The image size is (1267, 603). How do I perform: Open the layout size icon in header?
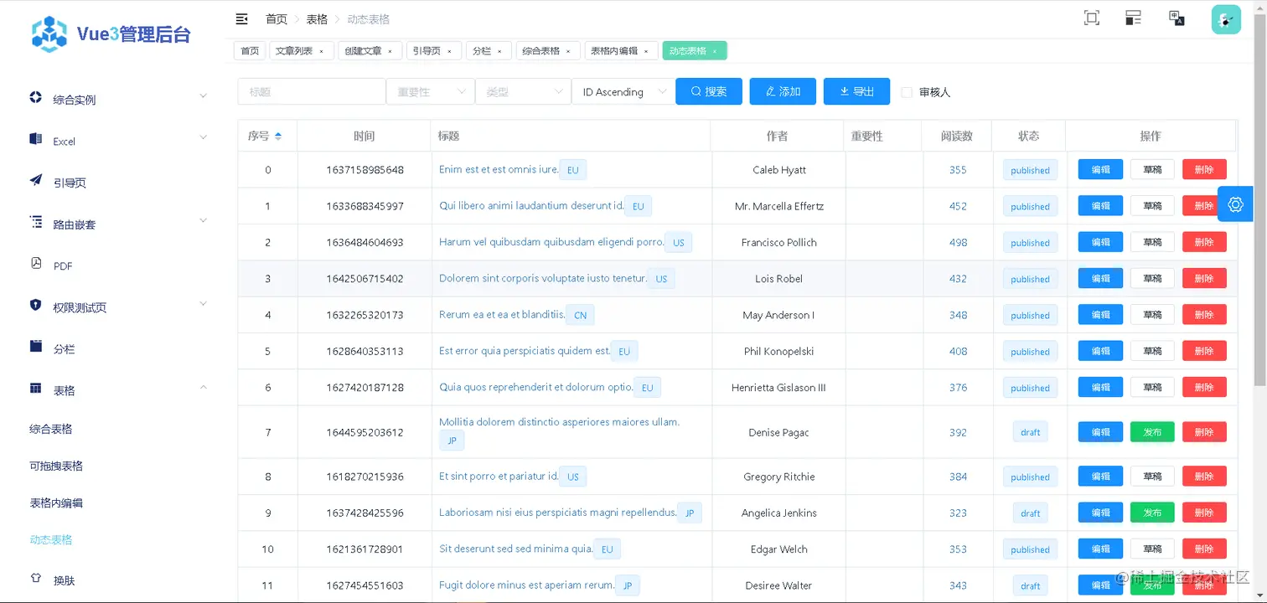[1134, 18]
